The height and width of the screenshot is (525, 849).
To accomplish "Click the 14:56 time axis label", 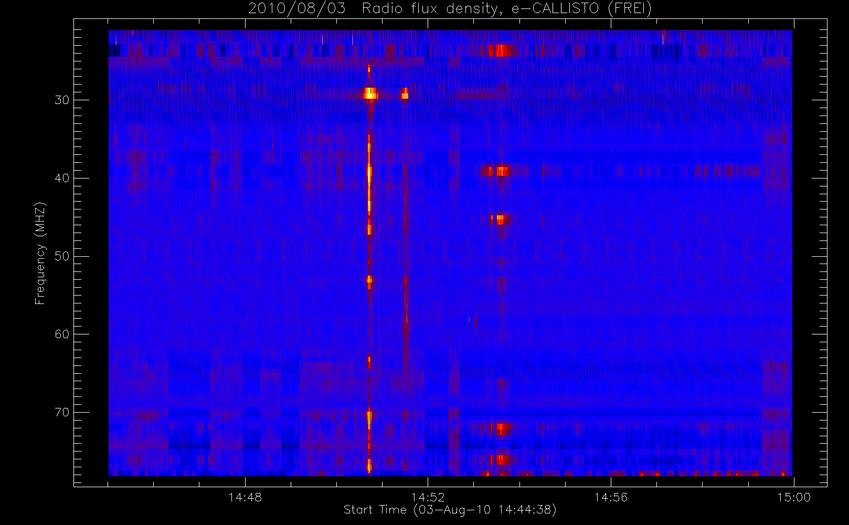I will tap(611, 497).
